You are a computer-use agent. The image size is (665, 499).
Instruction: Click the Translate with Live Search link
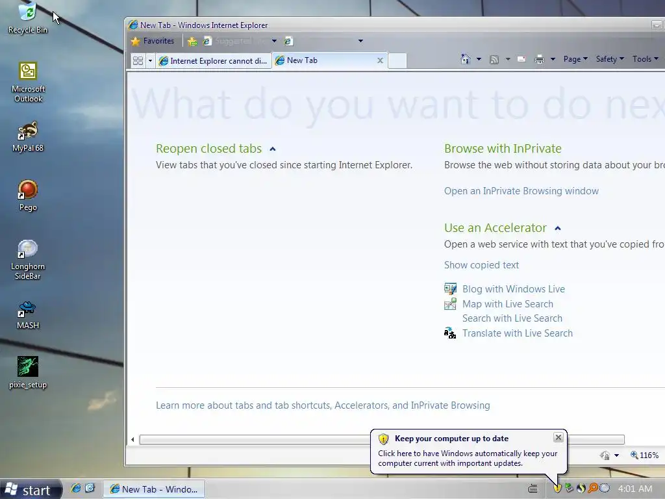(518, 333)
